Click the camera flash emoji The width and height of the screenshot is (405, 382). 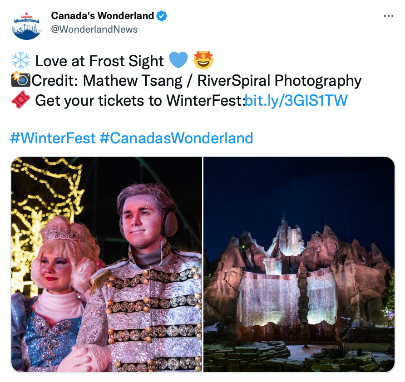21,79
